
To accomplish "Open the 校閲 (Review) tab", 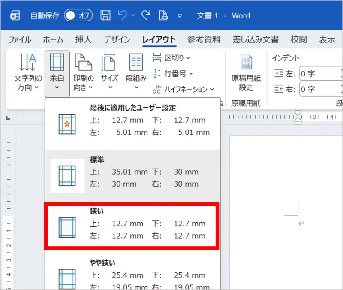I will [298, 39].
